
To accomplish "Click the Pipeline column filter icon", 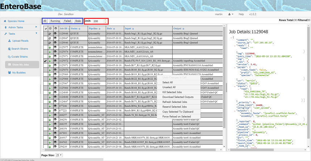I will [x=99, y=29].
